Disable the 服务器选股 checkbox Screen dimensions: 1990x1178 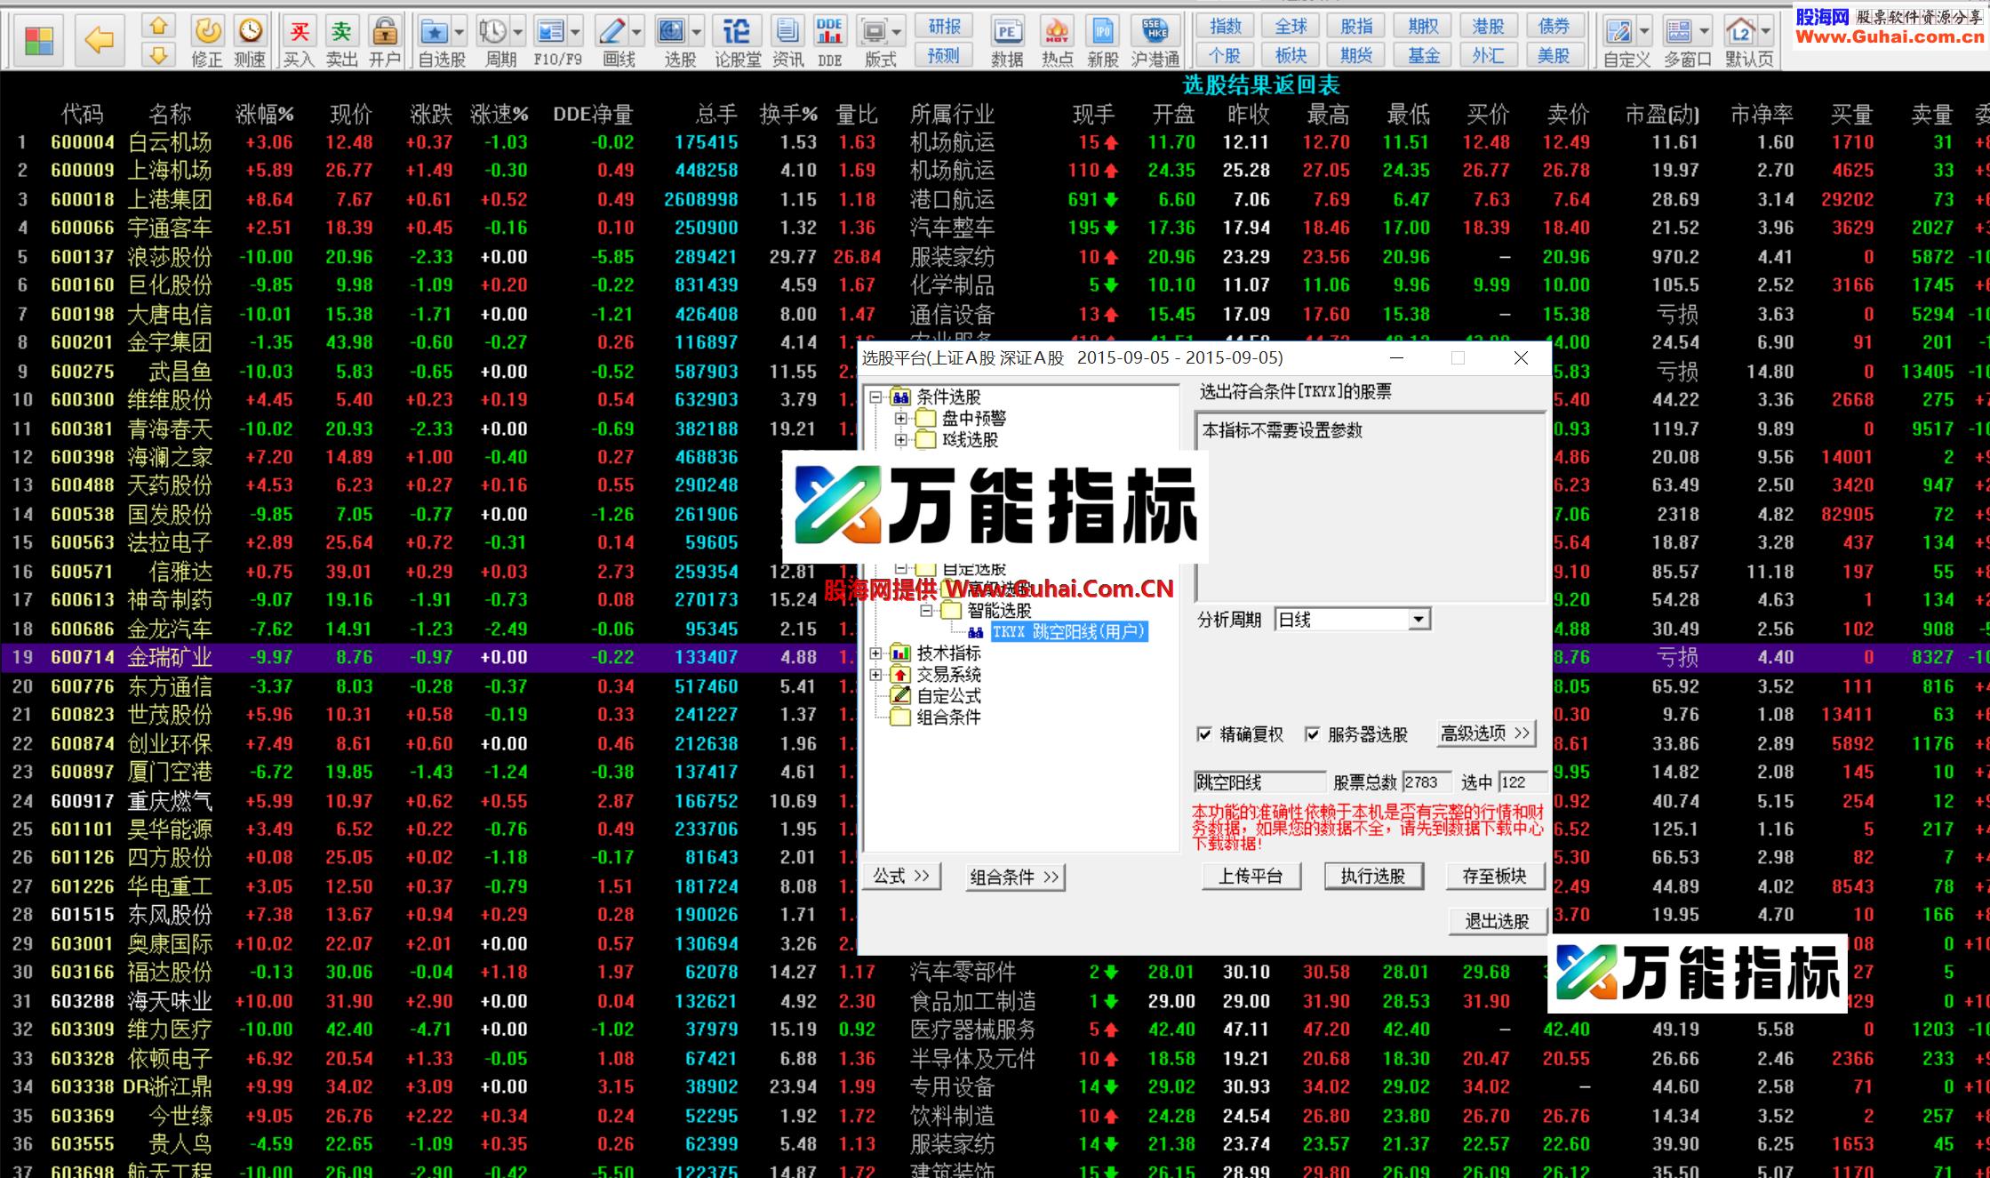(x=1313, y=735)
